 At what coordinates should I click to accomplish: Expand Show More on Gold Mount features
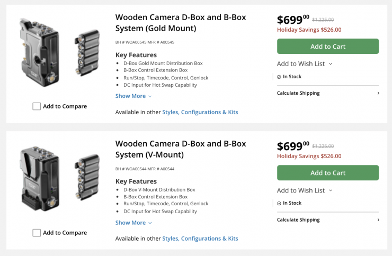point(133,96)
